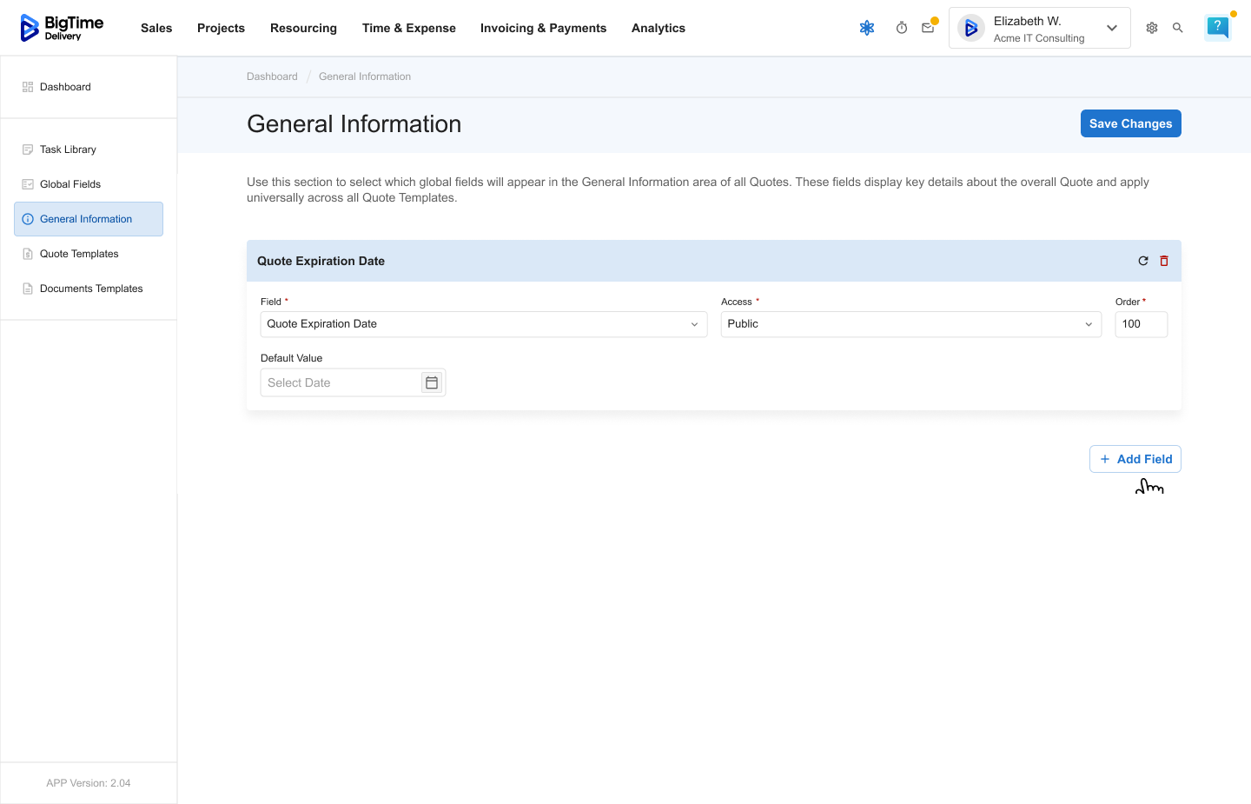The image size is (1251, 804).
Task: Open the timer stopwatch icon in top bar
Action: (x=902, y=28)
